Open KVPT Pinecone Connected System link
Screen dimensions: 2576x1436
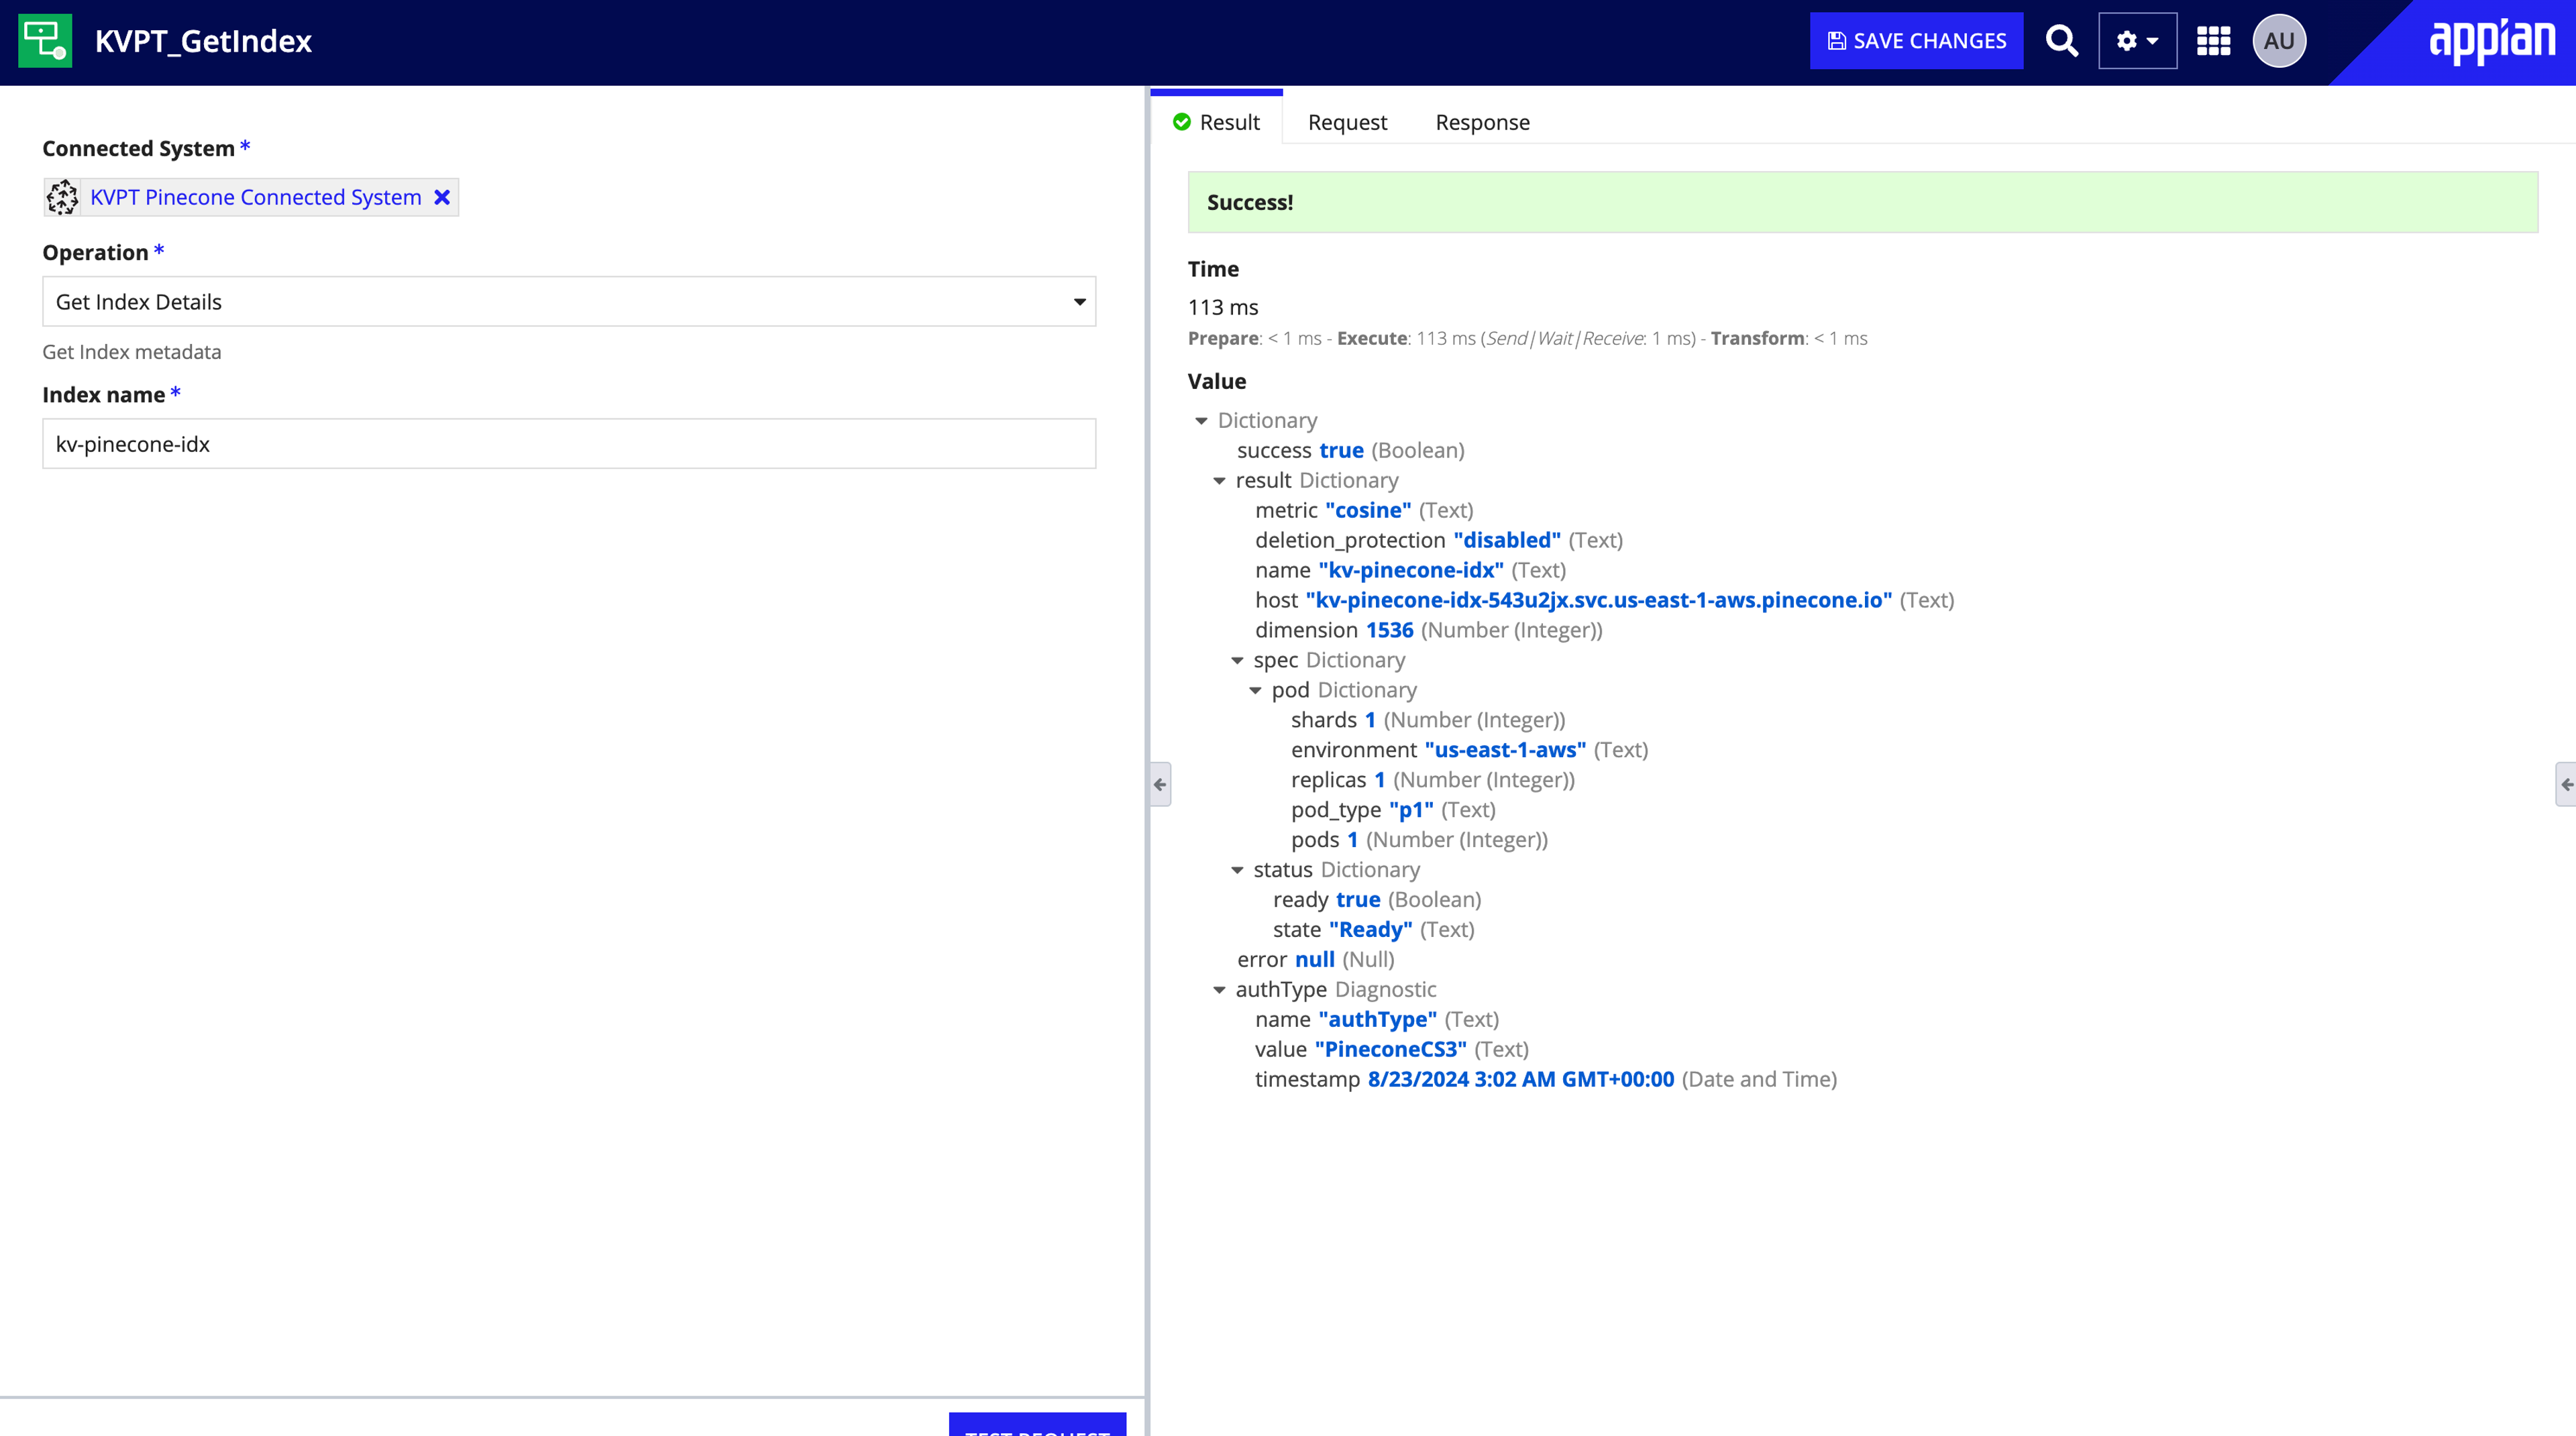256,197
